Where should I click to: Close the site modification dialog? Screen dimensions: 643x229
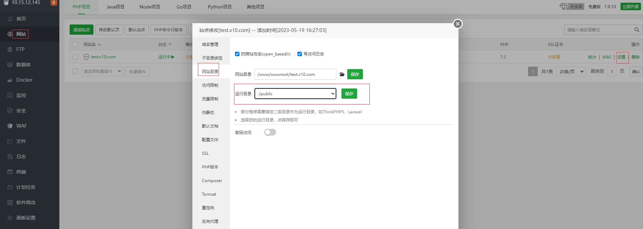click(x=458, y=24)
